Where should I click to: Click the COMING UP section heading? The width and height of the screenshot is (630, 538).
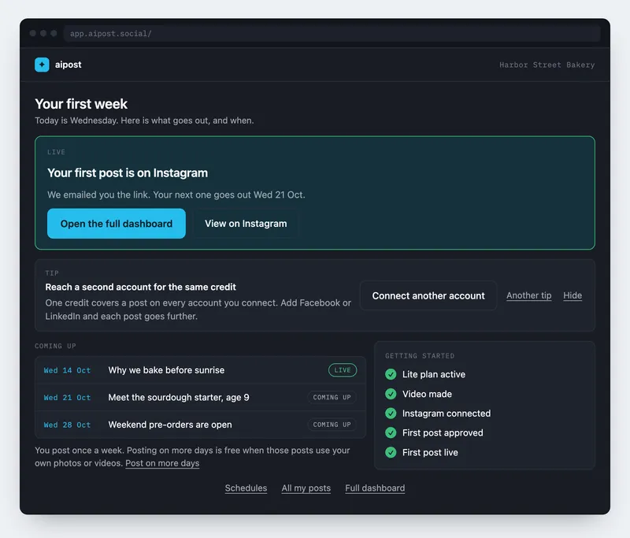click(55, 346)
